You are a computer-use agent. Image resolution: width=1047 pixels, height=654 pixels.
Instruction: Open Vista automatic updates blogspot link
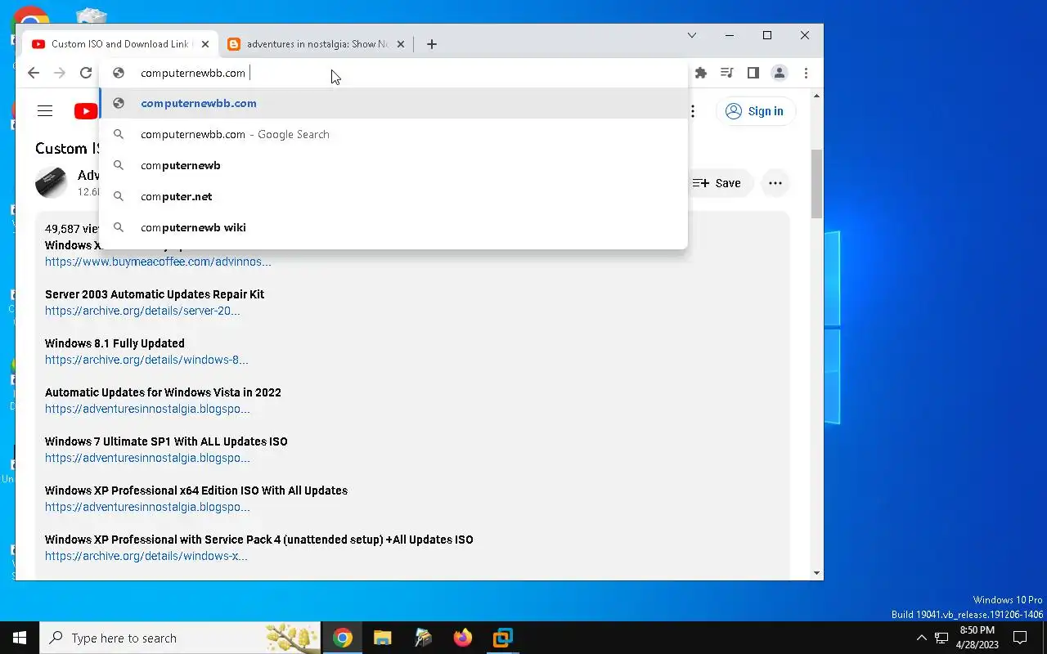tap(147, 409)
